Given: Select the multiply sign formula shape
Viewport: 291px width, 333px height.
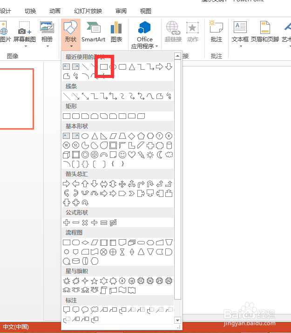Looking at the screenshot, I should click(85, 222).
